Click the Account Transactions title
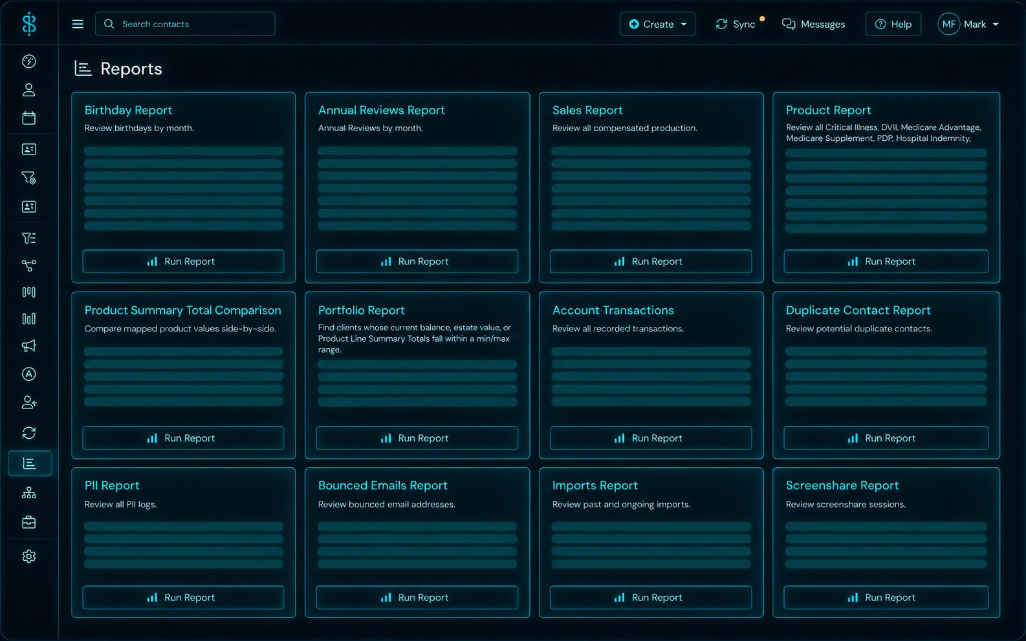 point(613,311)
